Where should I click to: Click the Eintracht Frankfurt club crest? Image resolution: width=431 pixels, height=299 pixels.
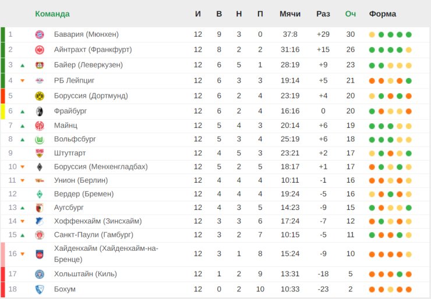point(40,49)
